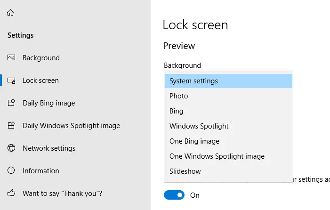Click the thumbs-up Thank you icon

(x=11, y=194)
